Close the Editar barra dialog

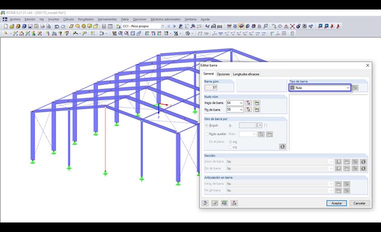367,65
